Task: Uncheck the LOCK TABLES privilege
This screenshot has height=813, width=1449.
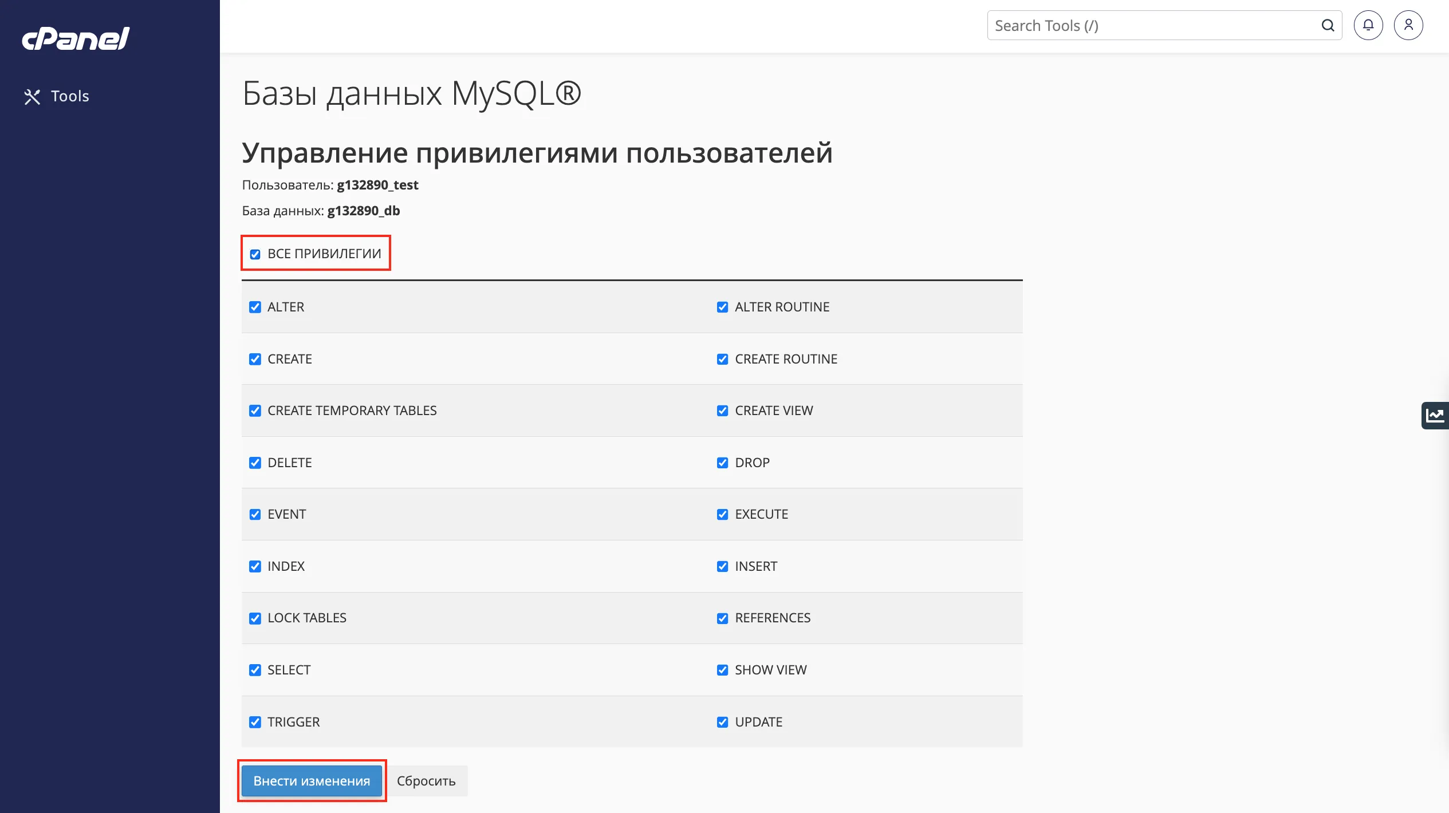Action: point(255,618)
